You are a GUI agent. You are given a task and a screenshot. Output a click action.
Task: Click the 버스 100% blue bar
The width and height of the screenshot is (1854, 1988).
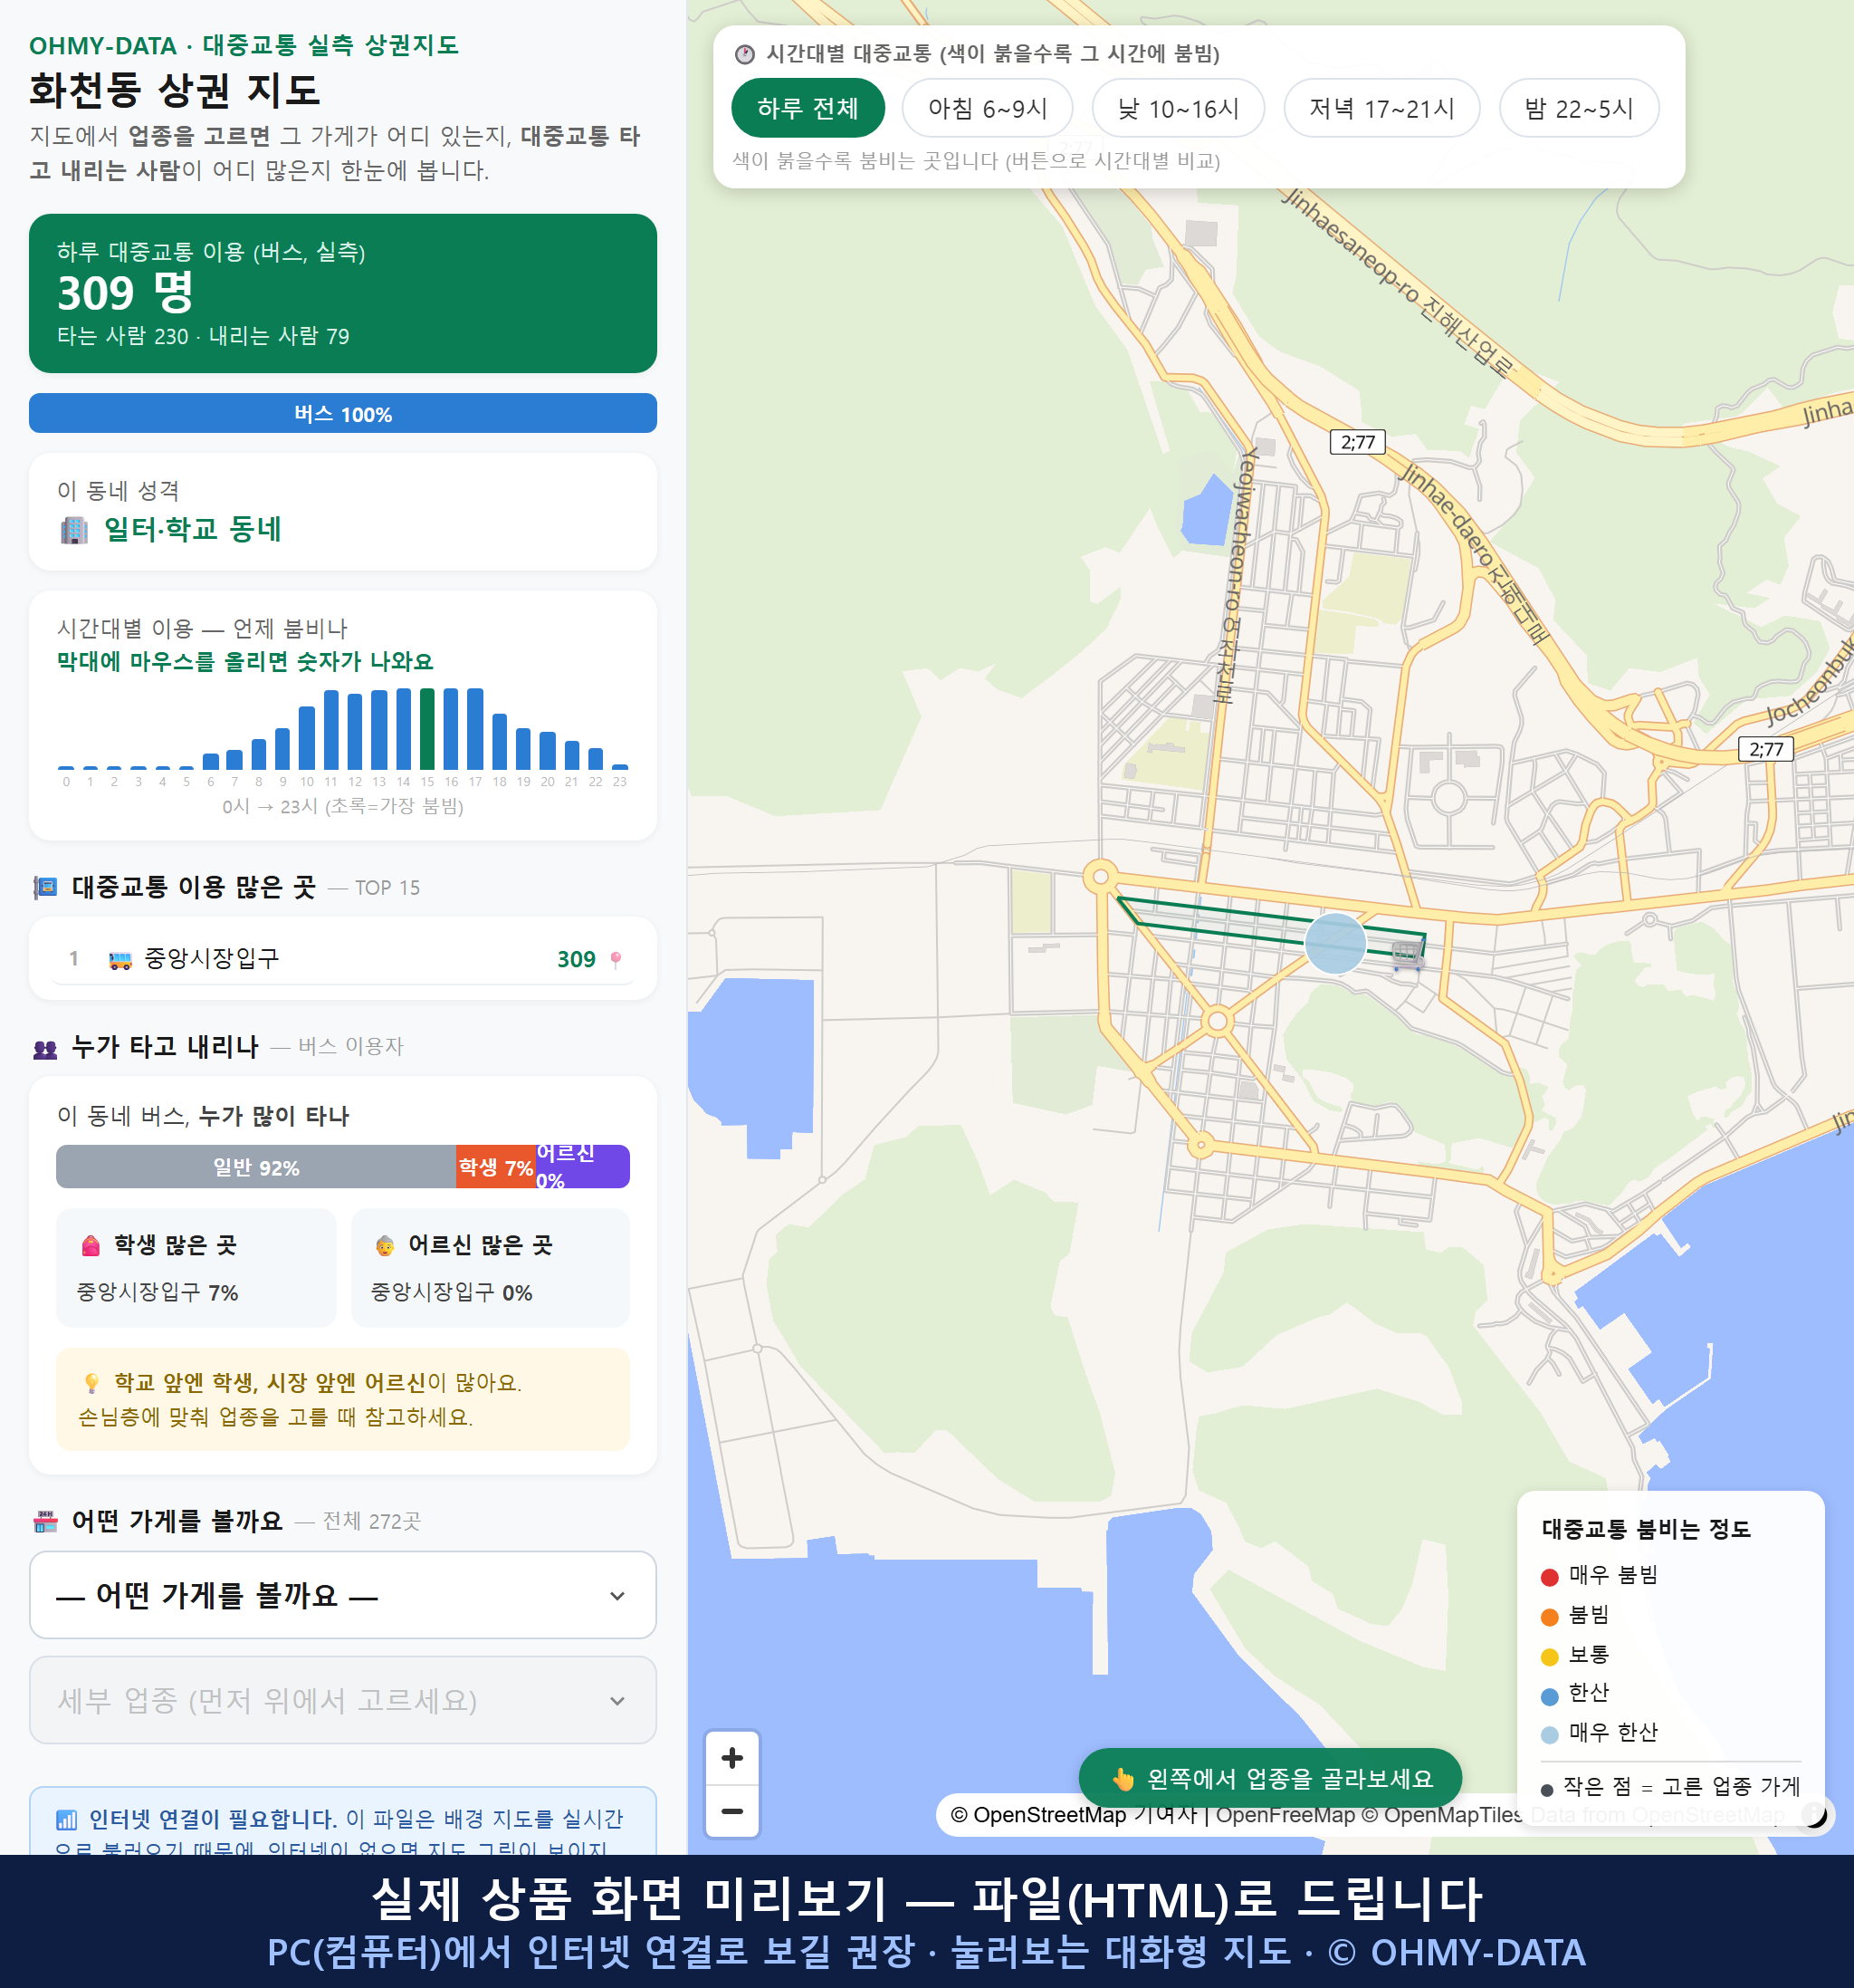343,414
